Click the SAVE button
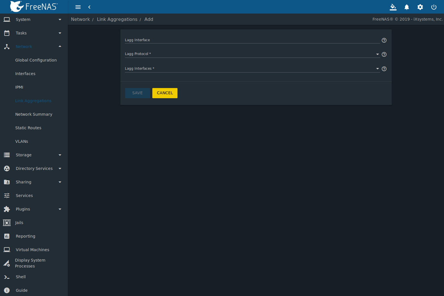 [x=137, y=93]
